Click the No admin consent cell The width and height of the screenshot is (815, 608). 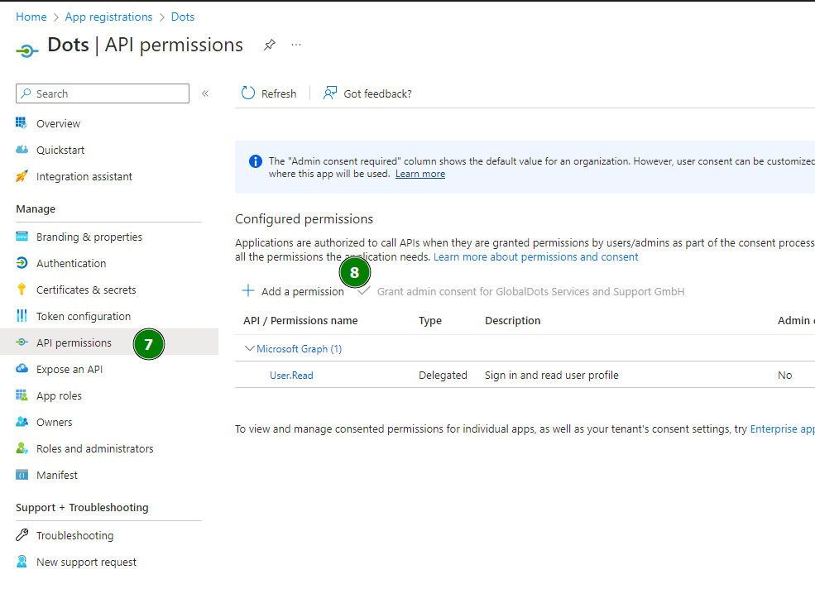(x=785, y=376)
